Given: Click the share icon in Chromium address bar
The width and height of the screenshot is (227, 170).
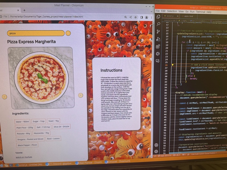Looking at the screenshot, I should click(x=130, y=17).
